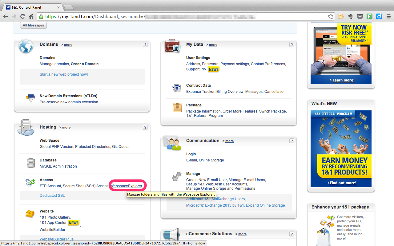Click the 1&1 Referral Program banner image
The width and height of the screenshot is (394, 246).
click(x=341, y=149)
